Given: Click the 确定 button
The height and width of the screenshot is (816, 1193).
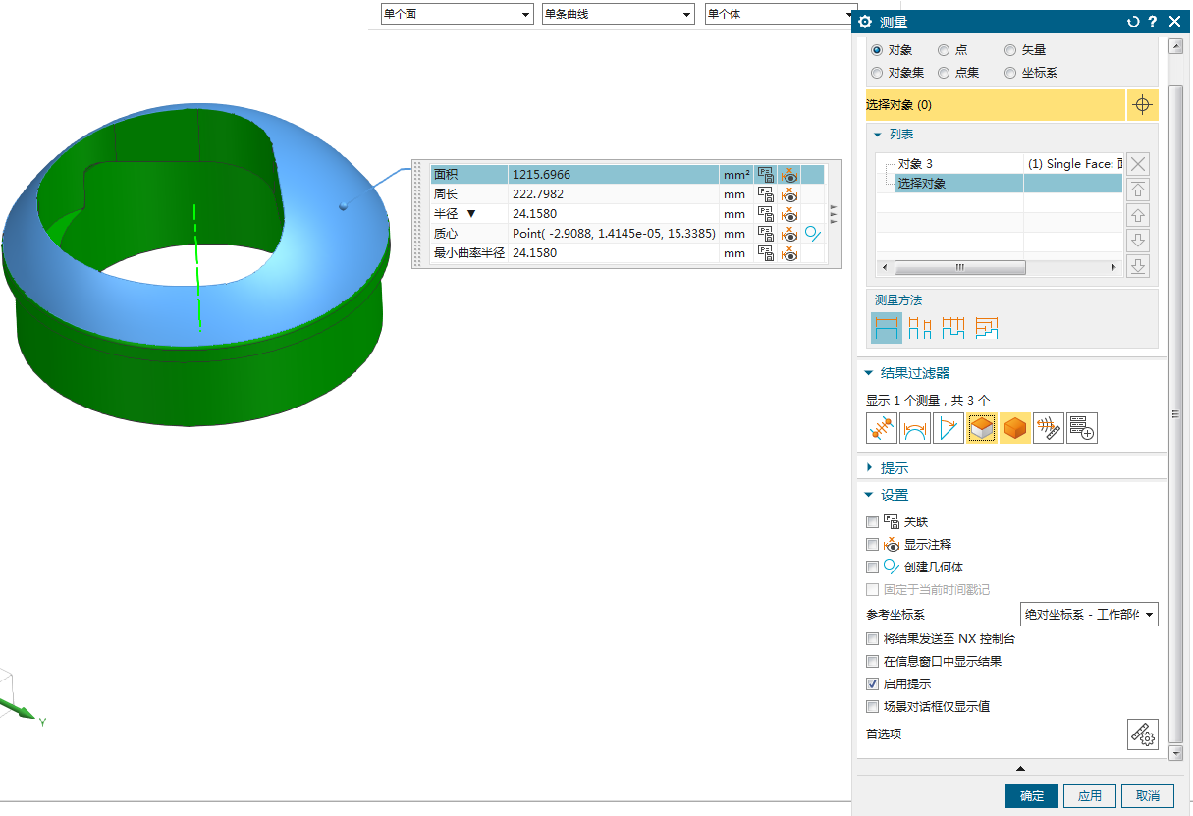Looking at the screenshot, I should (x=1032, y=796).
